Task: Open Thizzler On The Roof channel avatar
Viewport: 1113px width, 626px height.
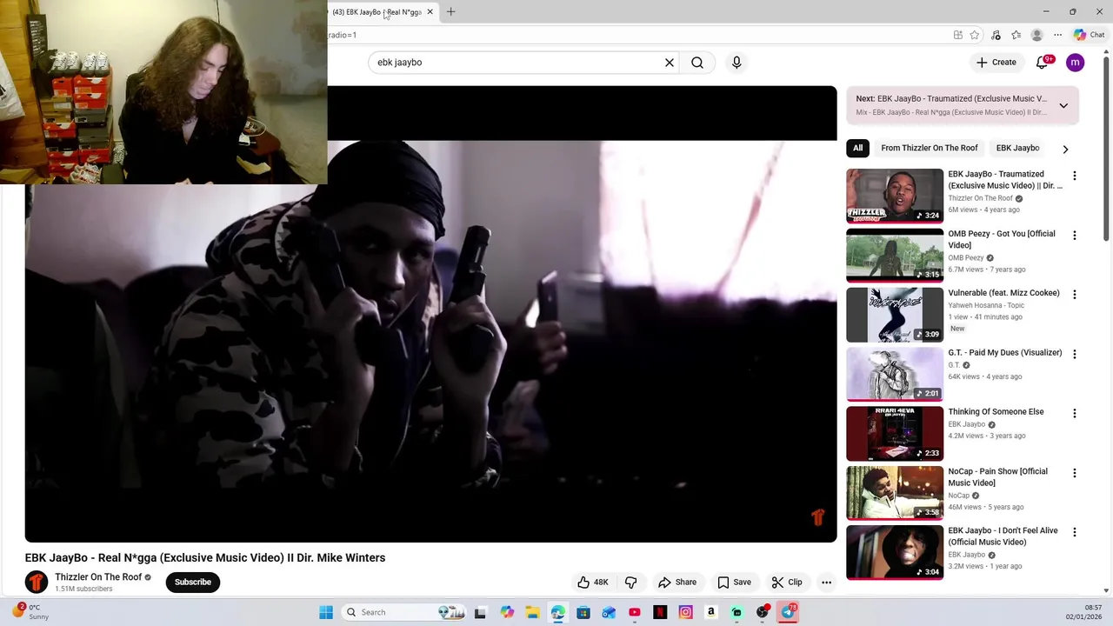Action: (x=37, y=582)
